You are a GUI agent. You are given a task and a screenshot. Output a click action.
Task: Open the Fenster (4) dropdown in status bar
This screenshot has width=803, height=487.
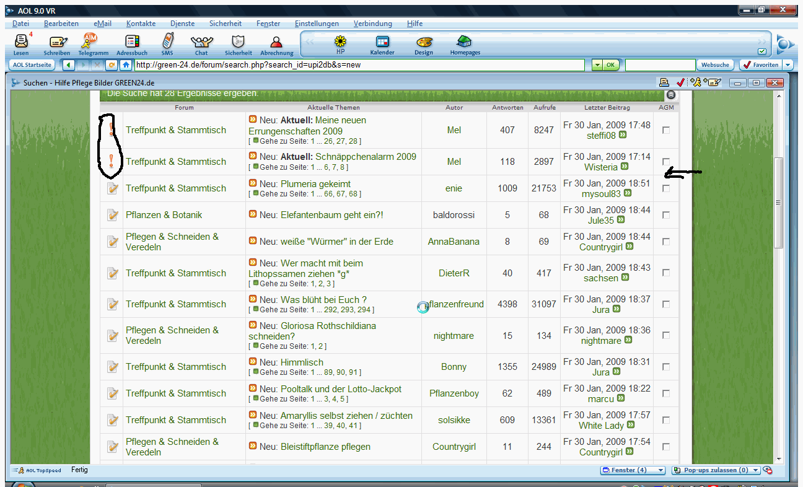tap(633, 470)
